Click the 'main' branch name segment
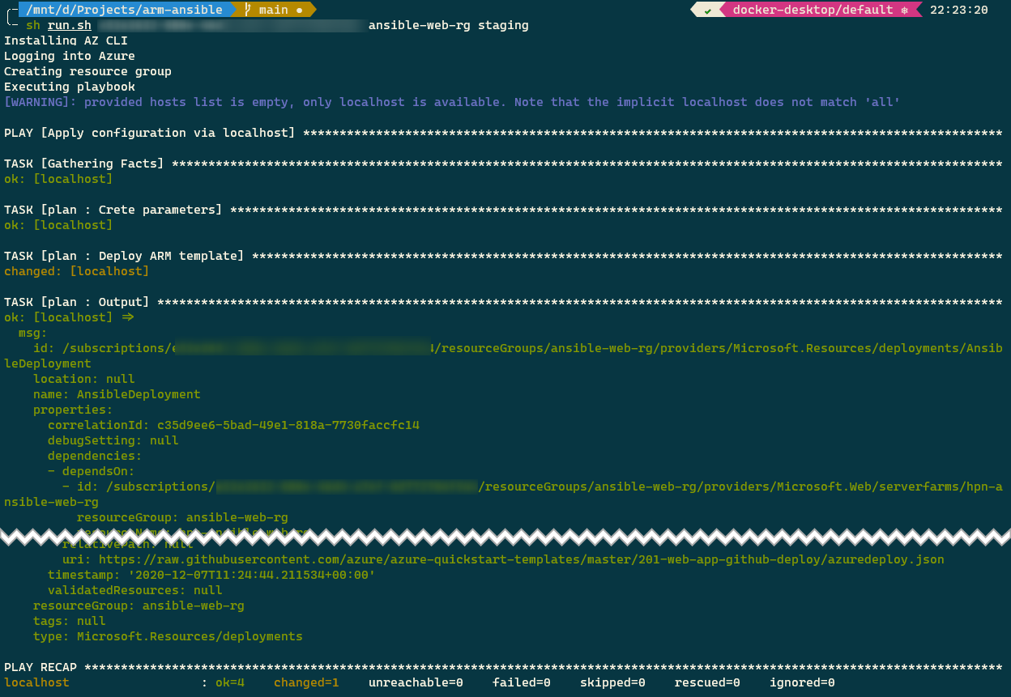 [274, 10]
